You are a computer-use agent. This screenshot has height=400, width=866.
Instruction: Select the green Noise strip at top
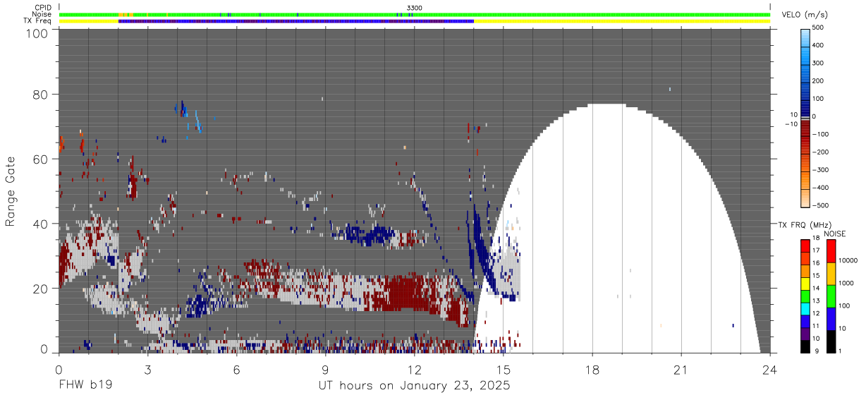pos(415,14)
